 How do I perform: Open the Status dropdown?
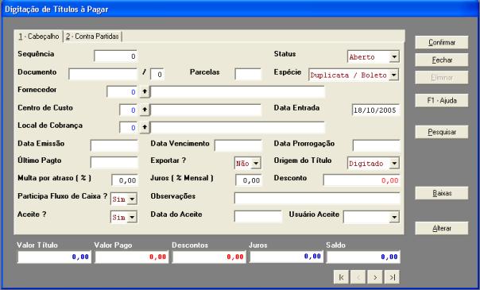tap(394, 56)
